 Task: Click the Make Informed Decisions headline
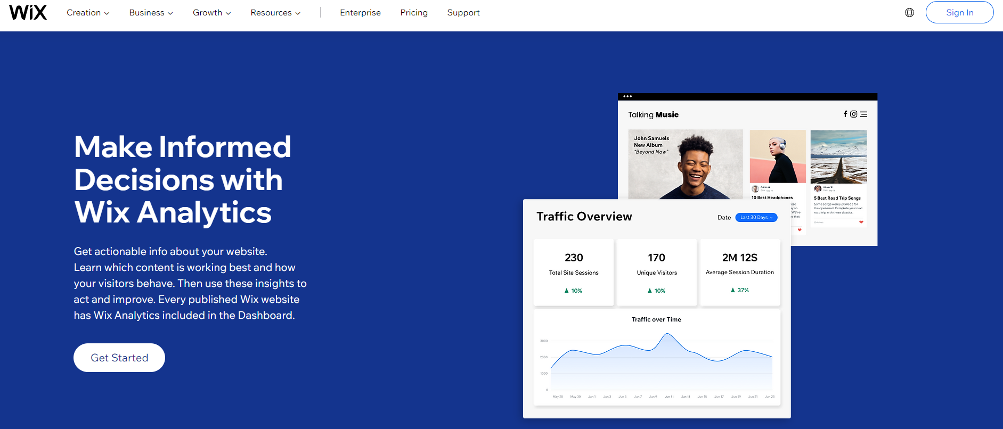(x=183, y=179)
